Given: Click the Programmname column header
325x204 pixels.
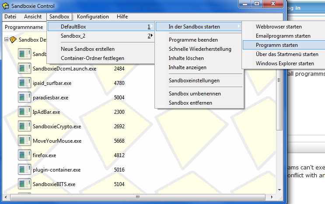Looking at the screenshot, I should [24, 27].
